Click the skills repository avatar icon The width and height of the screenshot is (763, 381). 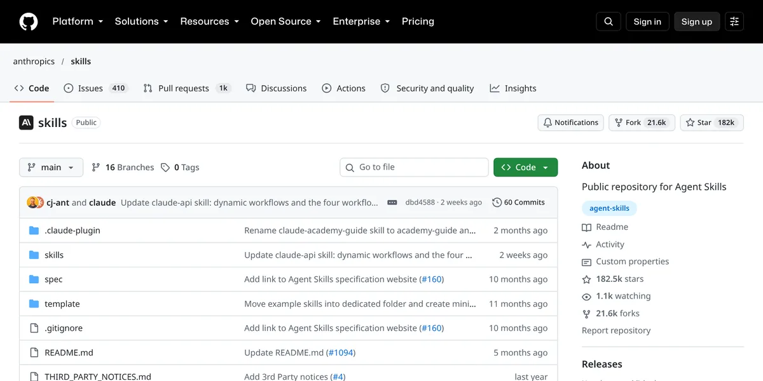pos(26,123)
